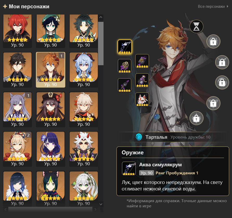The image size is (232, 218).
Task: Click the vertical scrollbar thumb in character list
Action: (101, 43)
